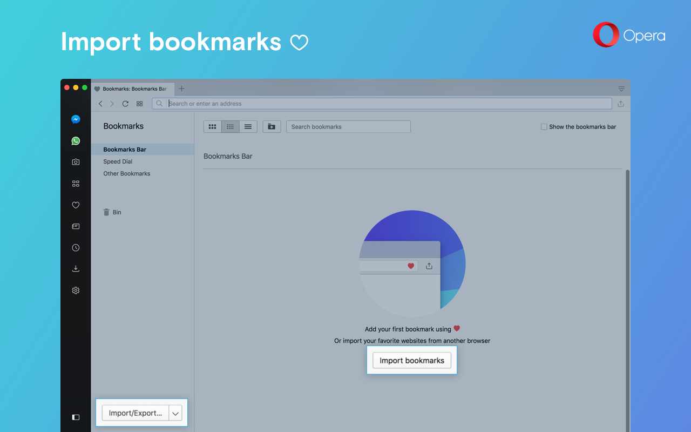Select Speed Dial folder in bookmarks
The image size is (691, 432).
118,161
